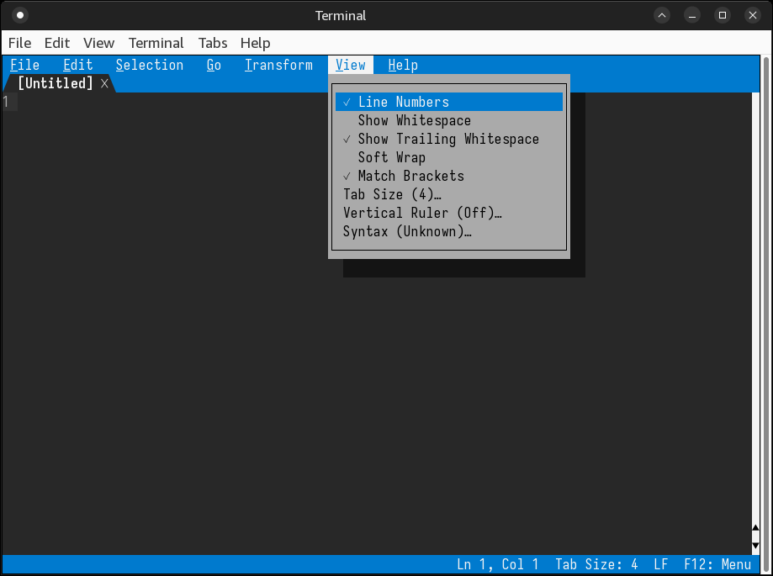
Task: Turn on Soft Wrap
Action: pos(391,157)
